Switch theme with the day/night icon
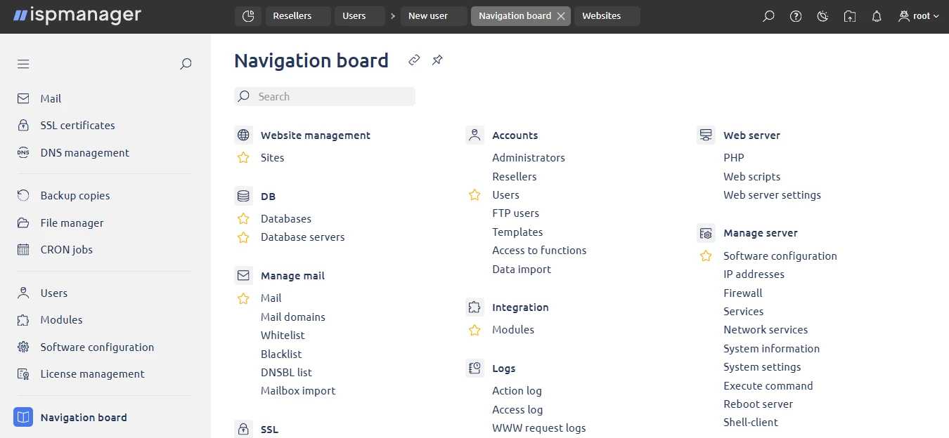 [822, 16]
